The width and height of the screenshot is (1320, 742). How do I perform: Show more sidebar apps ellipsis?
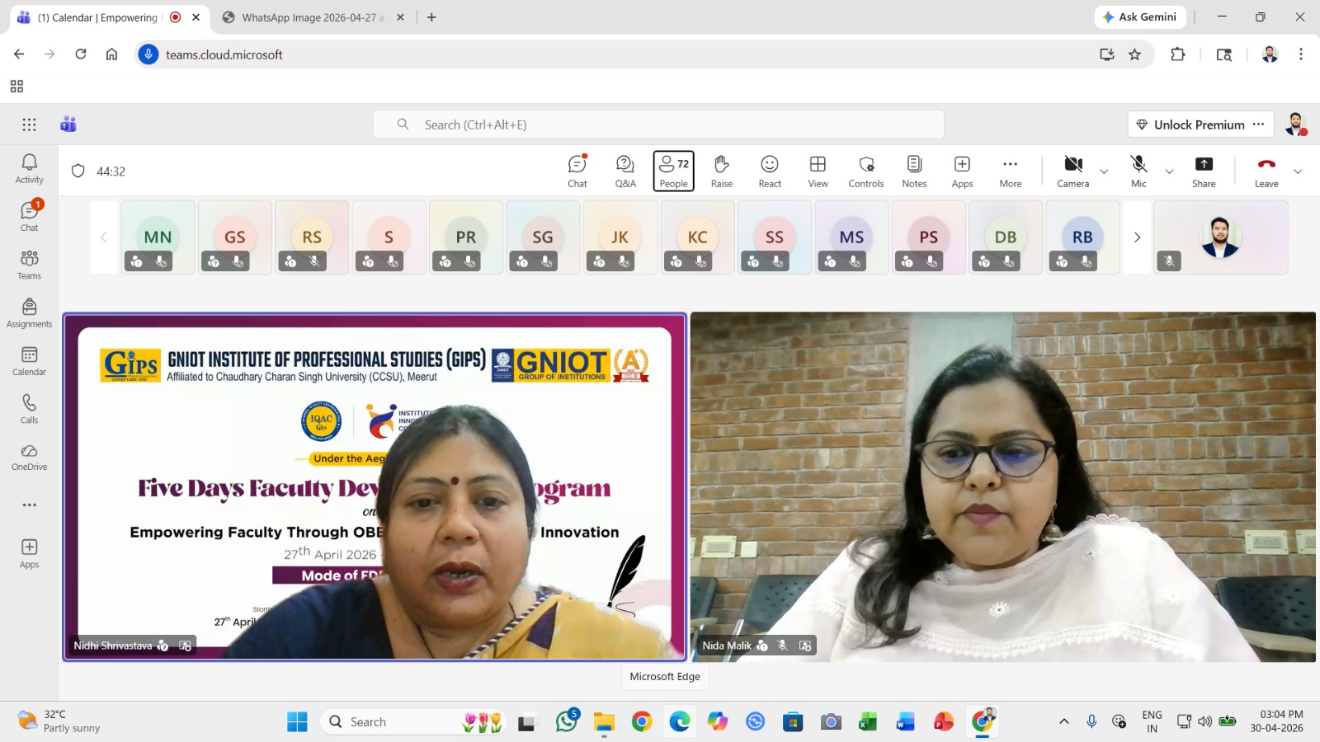tap(29, 505)
